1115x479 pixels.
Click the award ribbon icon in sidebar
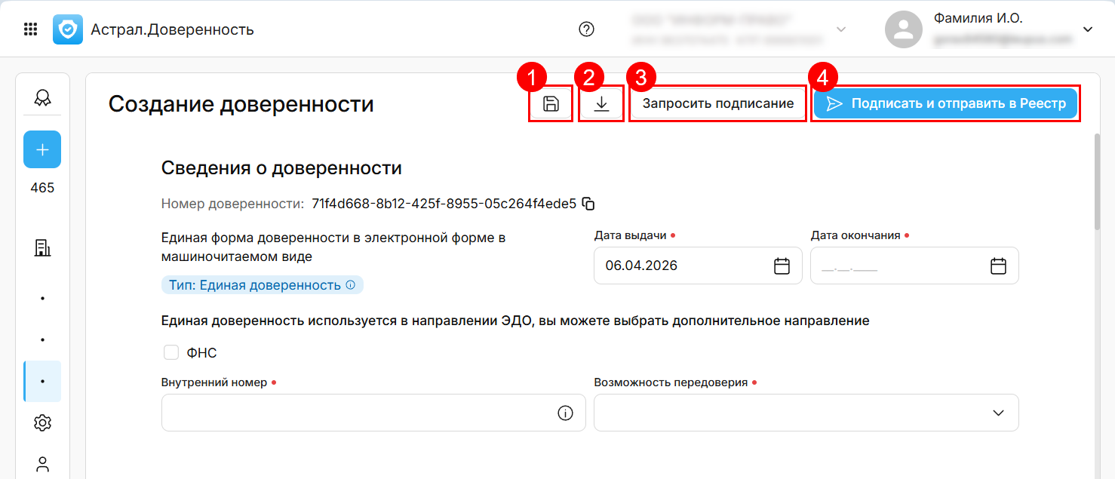click(42, 97)
